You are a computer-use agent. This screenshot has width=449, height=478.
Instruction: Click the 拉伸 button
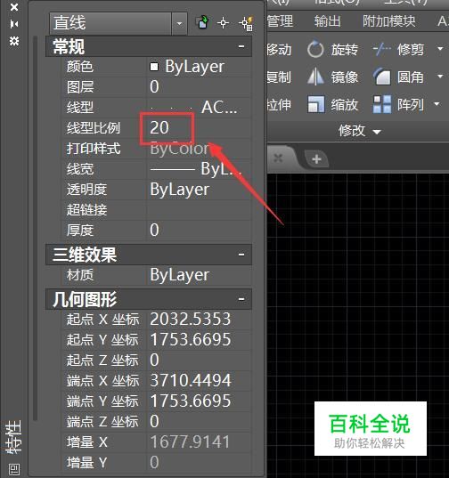(x=279, y=104)
